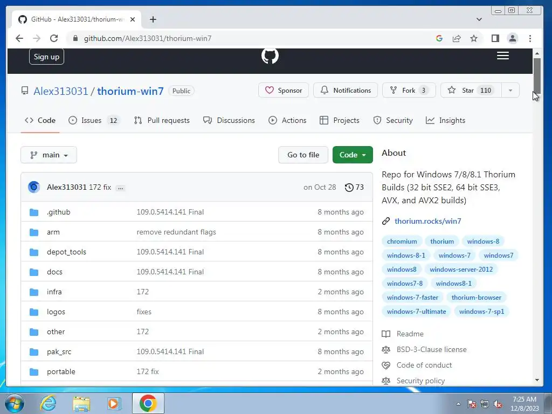Fork the repository with Fork button
Image resolution: width=552 pixels, height=414 pixels.
click(x=409, y=91)
